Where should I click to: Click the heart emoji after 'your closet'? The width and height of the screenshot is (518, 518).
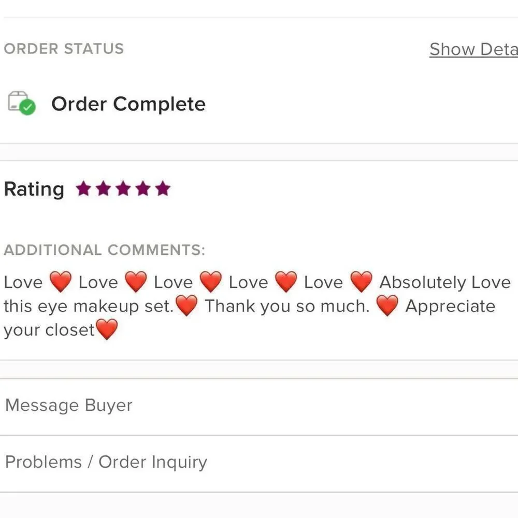click(107, 329)
